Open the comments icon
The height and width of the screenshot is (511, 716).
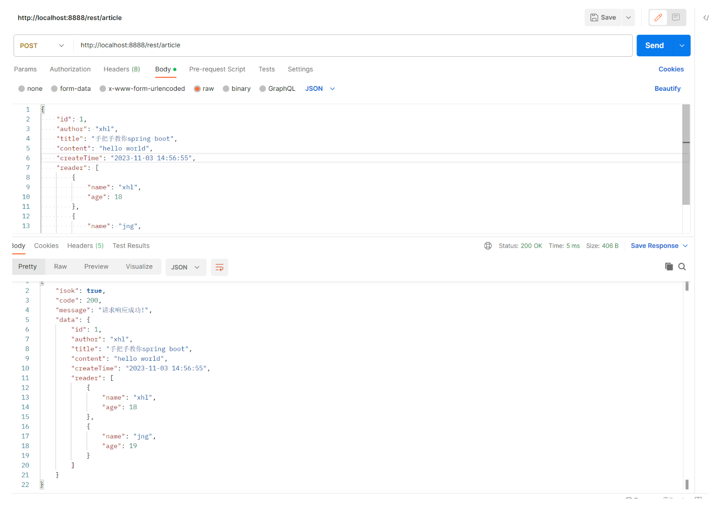click(x=676, y=17)
